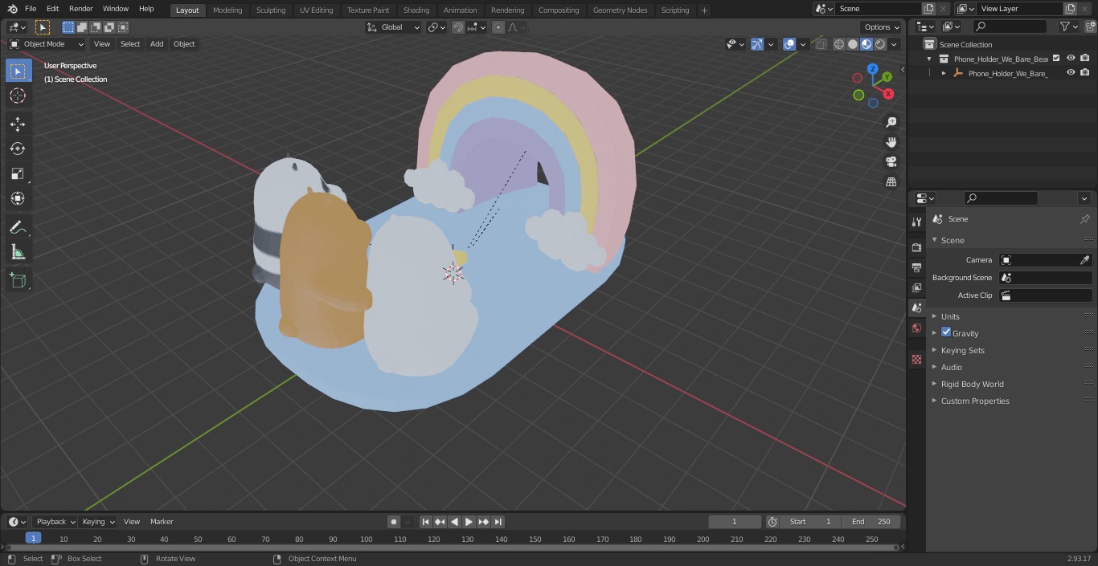Open viewport shading options dropdown arrow
The image size is (1098, 566).
click(894, 44)
